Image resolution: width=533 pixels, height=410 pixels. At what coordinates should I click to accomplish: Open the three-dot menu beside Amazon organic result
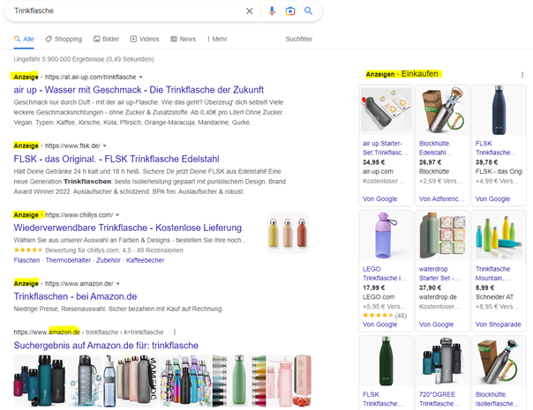click(x=175, y=332)
